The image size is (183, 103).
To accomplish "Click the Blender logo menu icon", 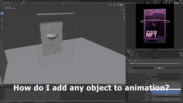I will click(1, 1).
